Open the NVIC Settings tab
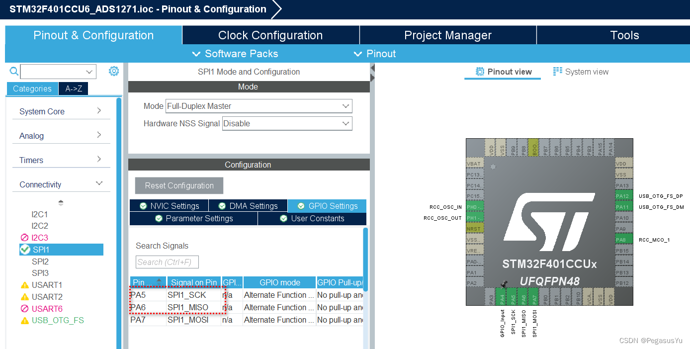Screen dimensions: 690x349 [x=169, y=206]
